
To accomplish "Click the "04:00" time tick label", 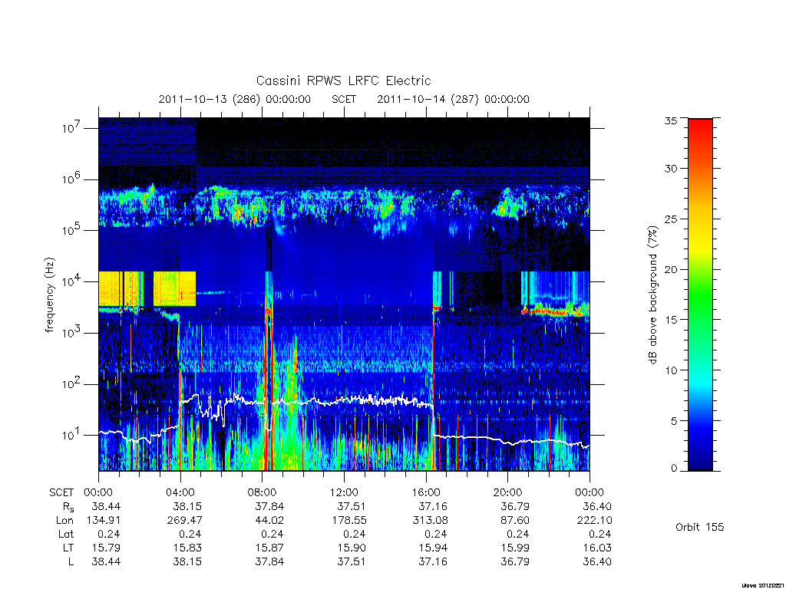I will (x=180, y=492).
